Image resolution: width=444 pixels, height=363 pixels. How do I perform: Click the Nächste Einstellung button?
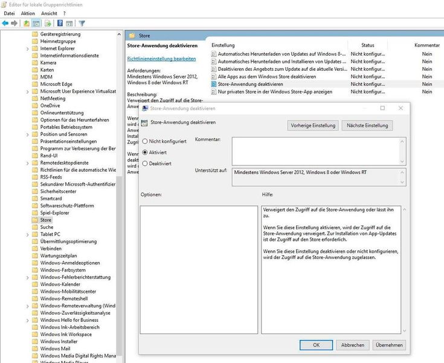367,125
